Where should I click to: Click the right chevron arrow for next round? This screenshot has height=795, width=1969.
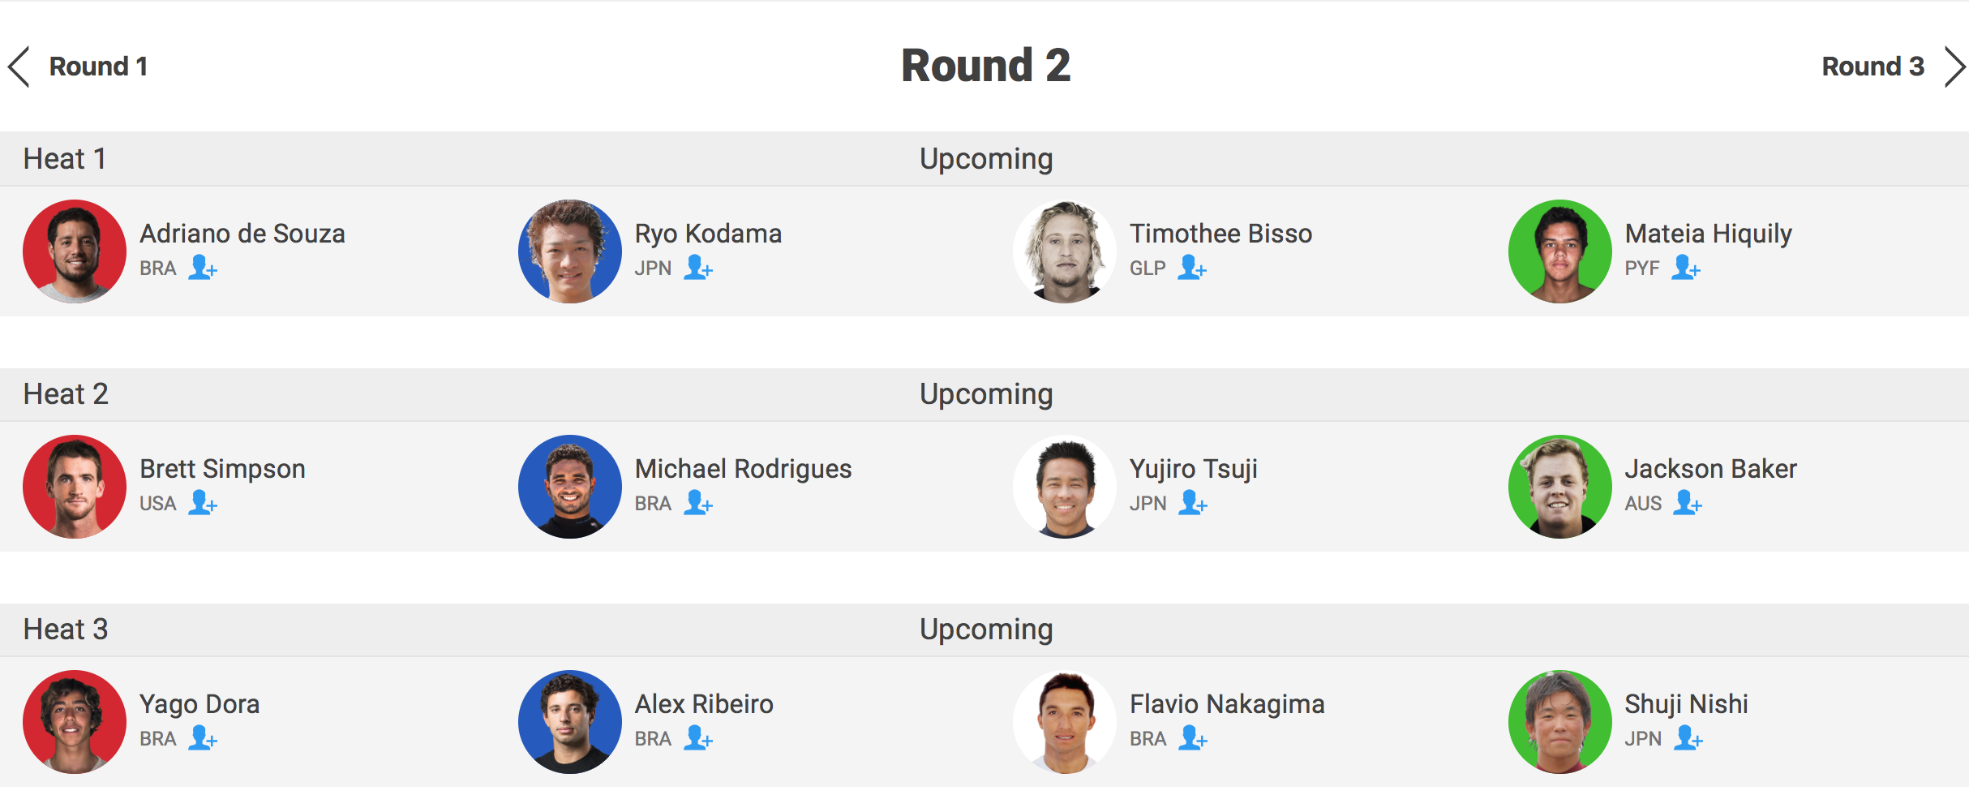click(1954, 67)
